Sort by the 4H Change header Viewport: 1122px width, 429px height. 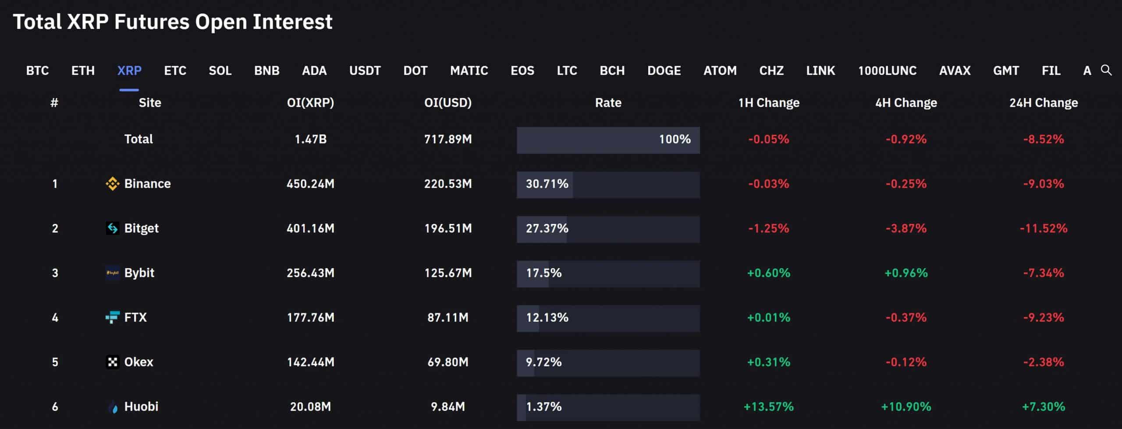(906, 103)
